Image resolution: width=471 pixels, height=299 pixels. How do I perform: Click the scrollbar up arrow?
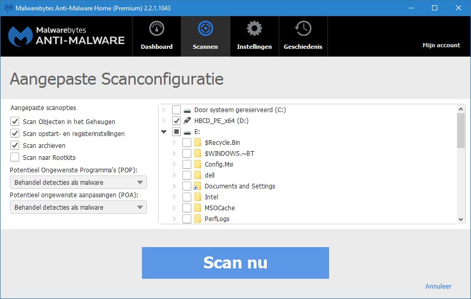point(461,109)
